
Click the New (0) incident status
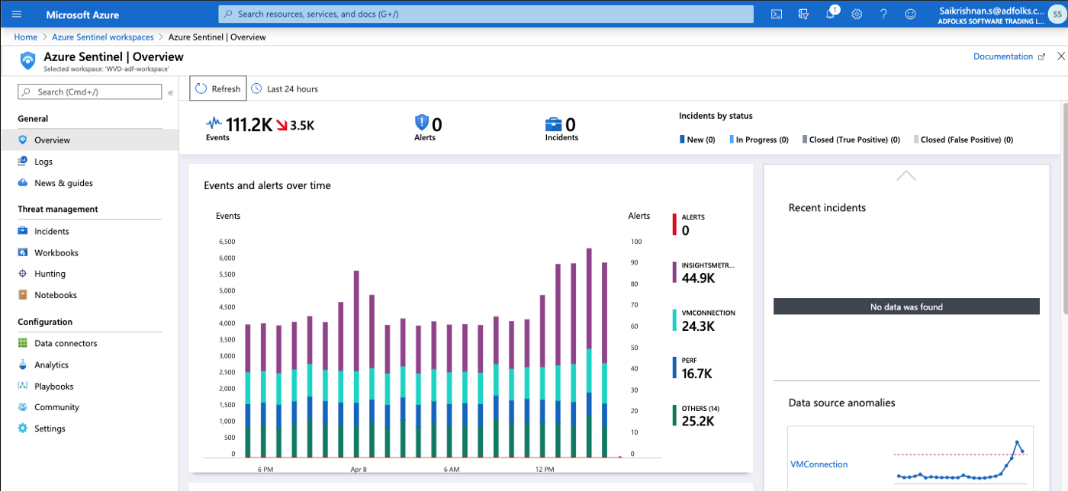(x=697, y=140)
